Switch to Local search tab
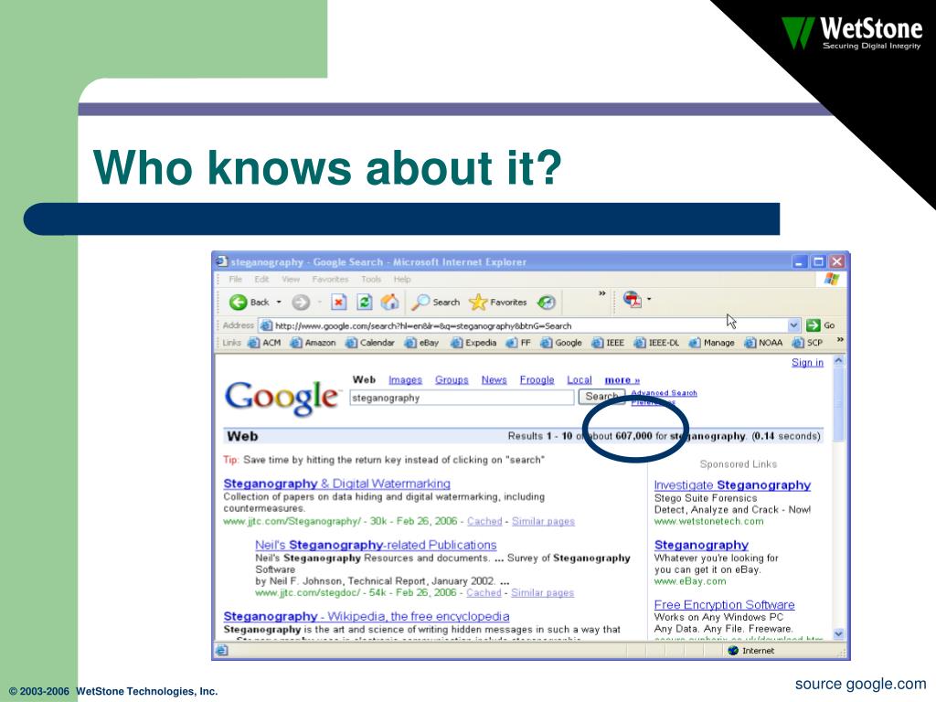The image size is (936, 702). coord(579,379)
